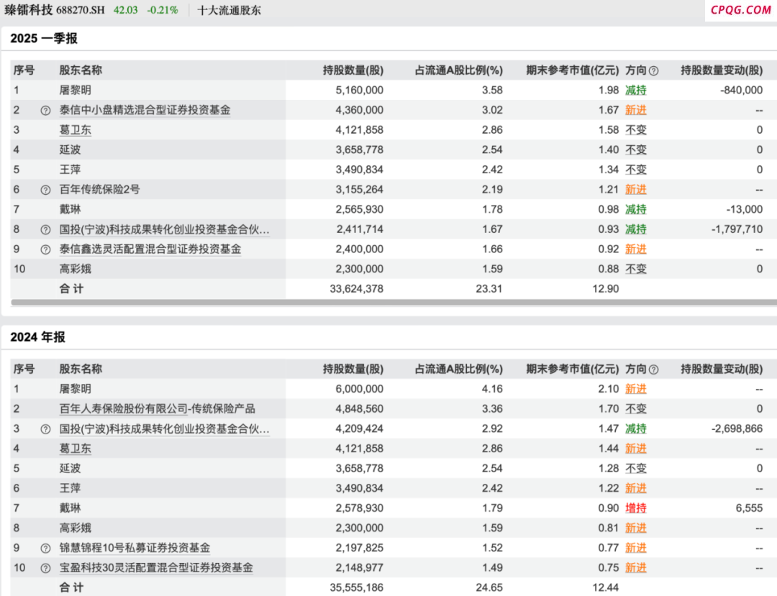This screenshot has width=777, height=596.
Task: Click 增持 direction for 戴琳 in 2024
Action: (x=636, y=508)
